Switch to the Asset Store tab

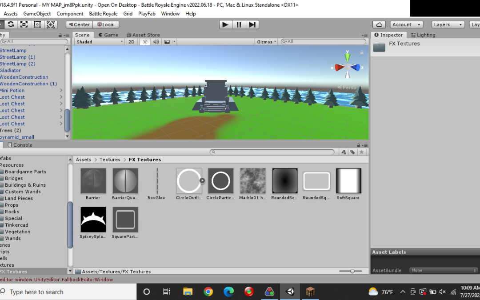[x=144, y=35]
